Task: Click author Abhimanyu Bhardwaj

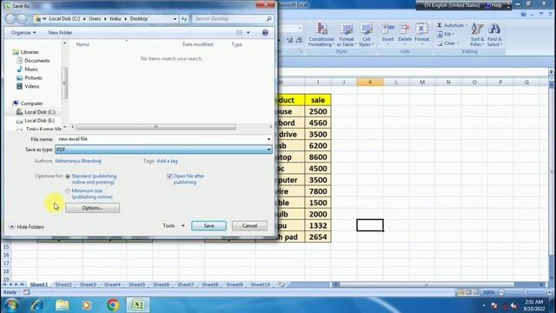Action: point(78,161)
